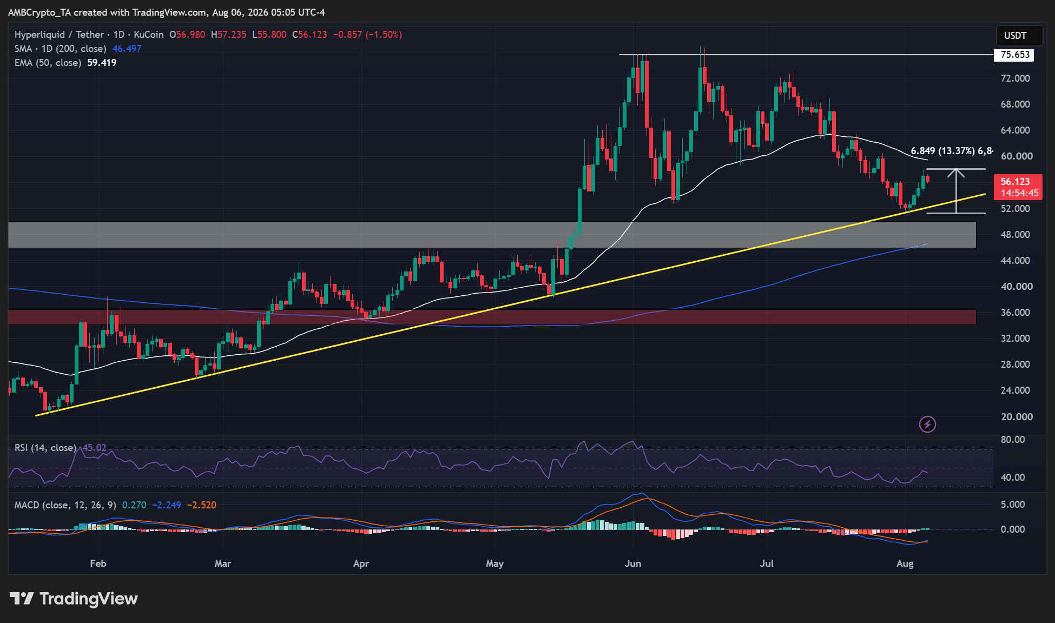Click the 14:54:45 bar countdown timer
The image size is (1055, 623).
[x=1019, y=193]
